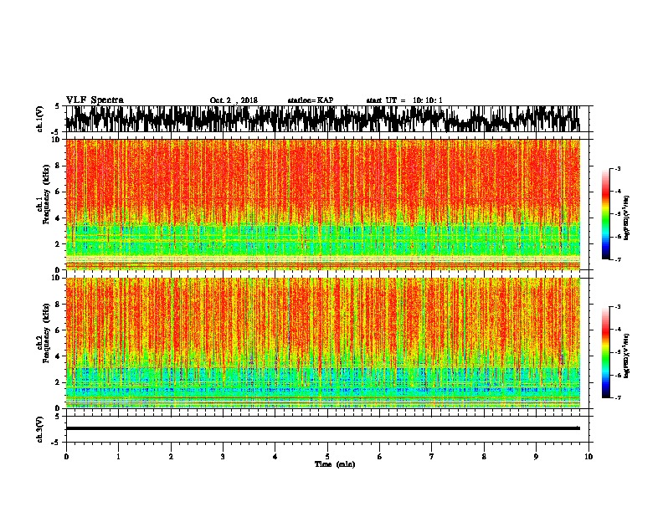Viewport: 663px width, 512px height.
Task: Click the ch.2 spectrogram color bar
Action: [605, 352]
